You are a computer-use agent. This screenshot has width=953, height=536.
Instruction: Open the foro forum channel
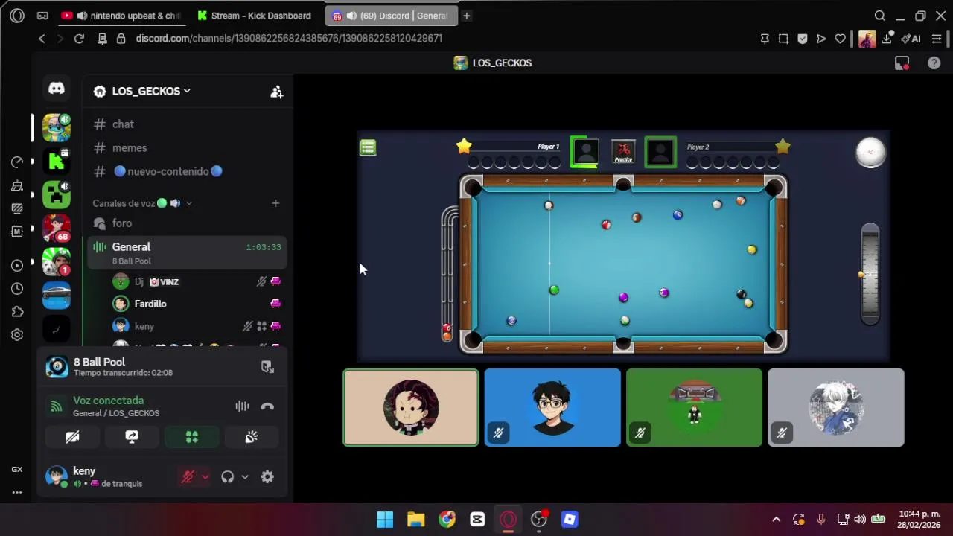[188, 223]
